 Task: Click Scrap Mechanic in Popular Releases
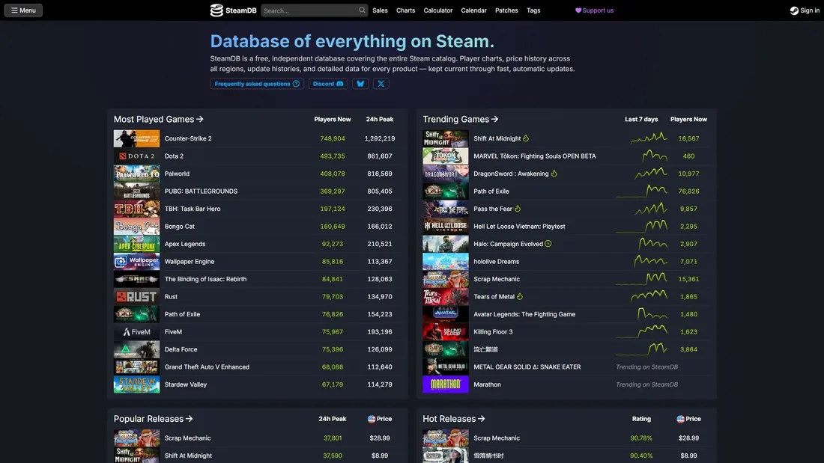187,438
